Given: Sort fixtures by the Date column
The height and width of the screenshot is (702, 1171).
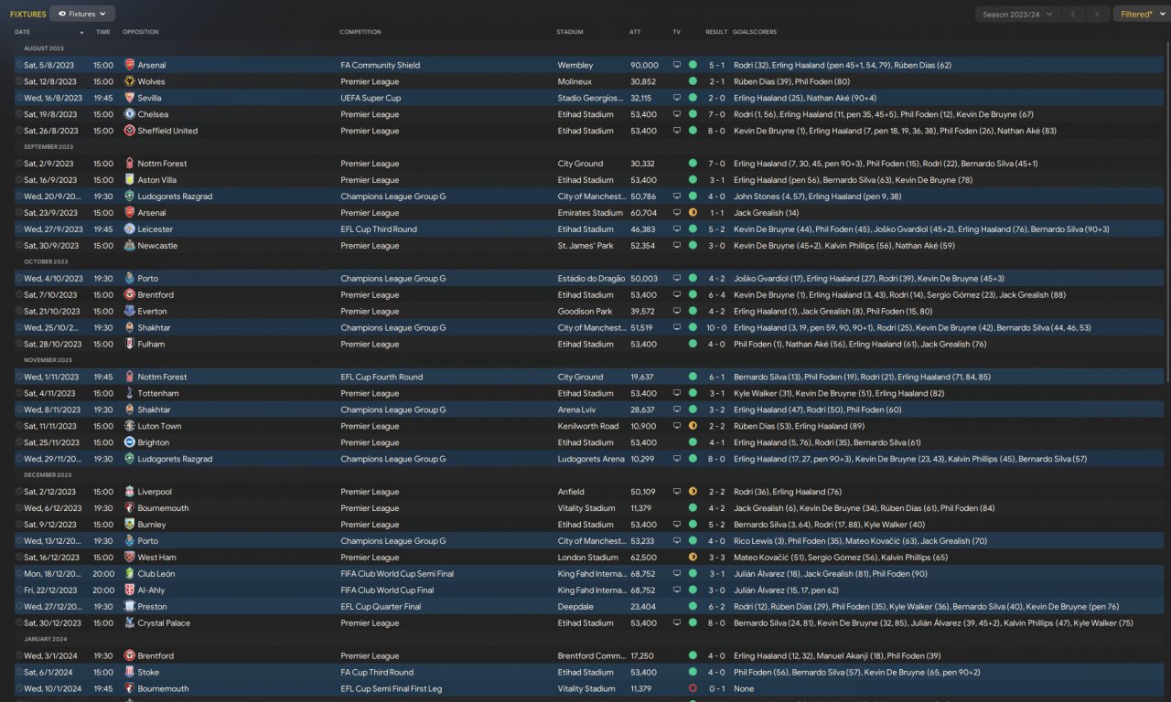Looking at the screenshot, I should tap(22, 32).
